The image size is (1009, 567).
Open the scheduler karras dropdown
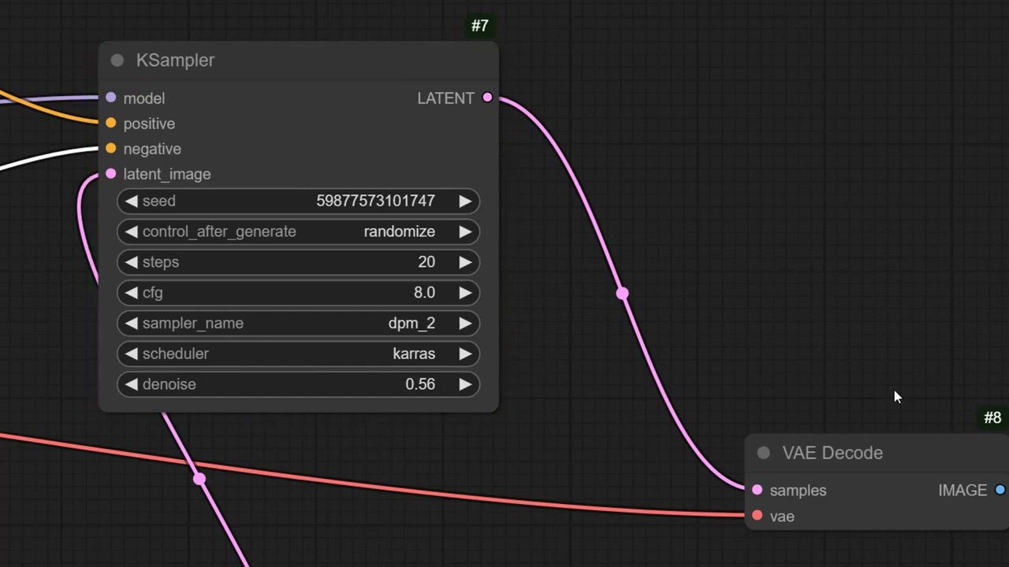coord(298,354)
